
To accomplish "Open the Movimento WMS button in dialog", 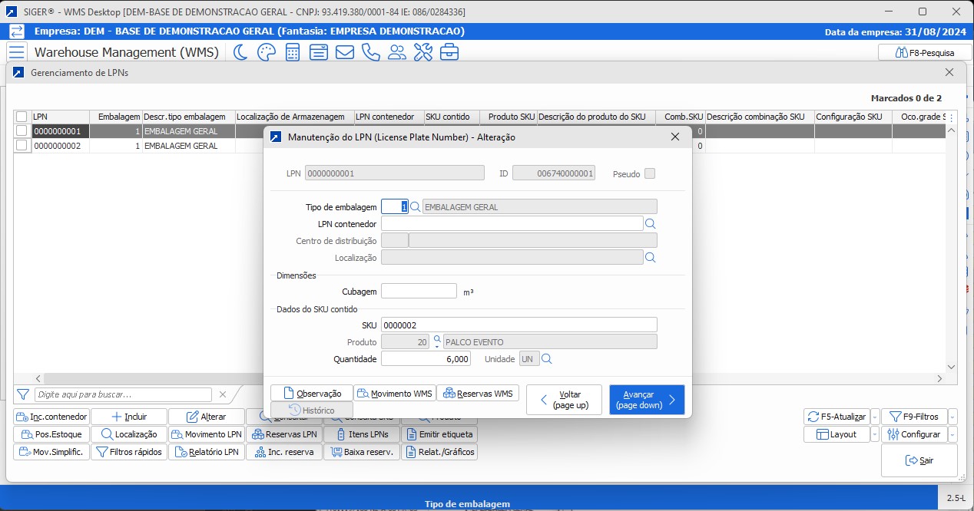I will tap(395, 393).
